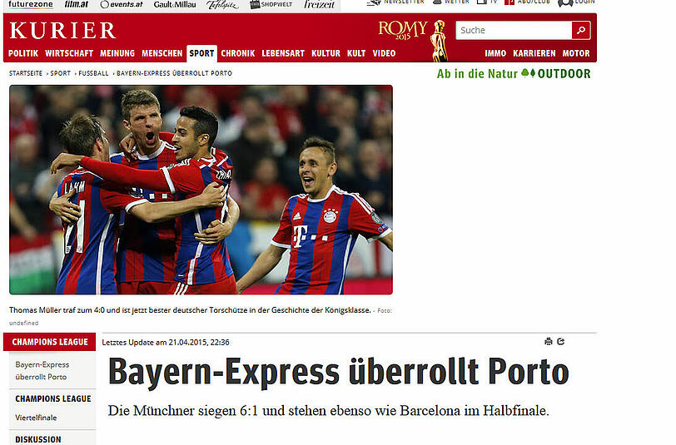Click the share article icon
Screen dimensions: 676x445
[561, 342]
